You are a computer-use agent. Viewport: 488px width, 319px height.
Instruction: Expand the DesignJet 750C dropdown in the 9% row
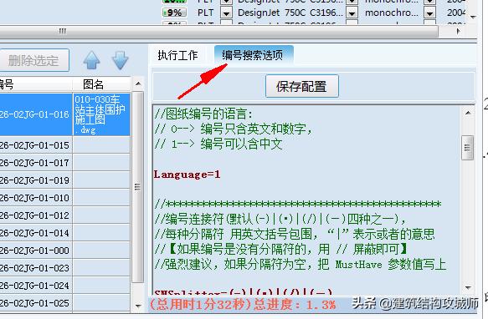(352, 13)
